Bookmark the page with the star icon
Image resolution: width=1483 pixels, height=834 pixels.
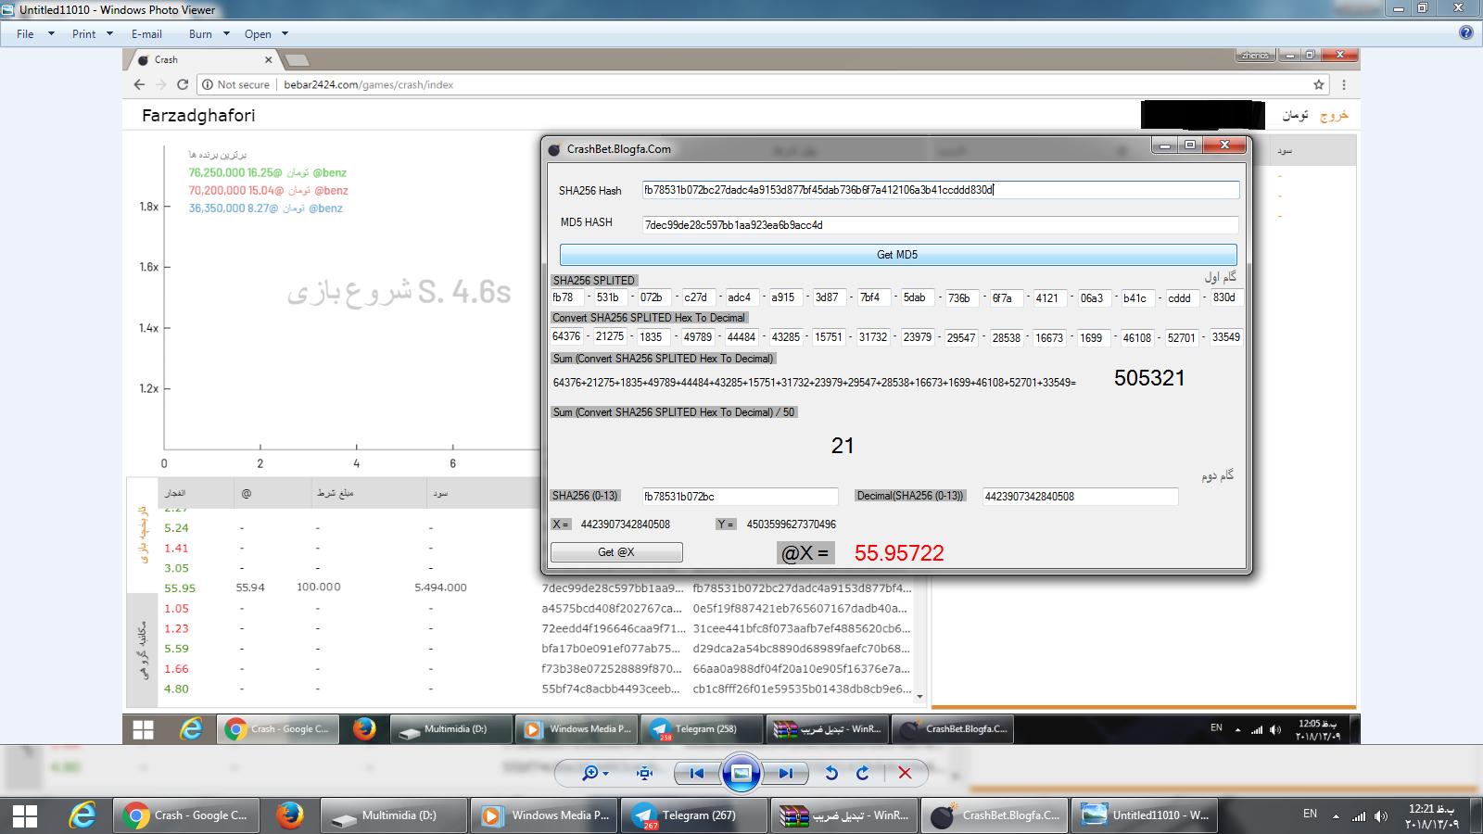click(1318, 84)
